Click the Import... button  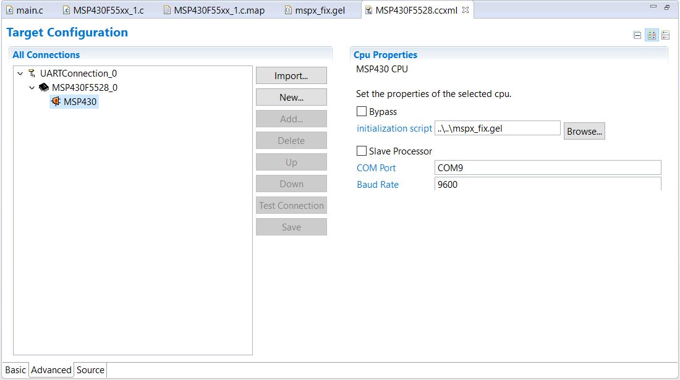pos(291,75)
